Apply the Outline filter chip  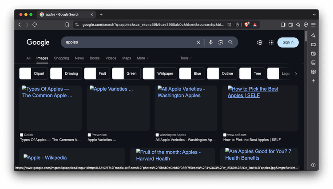222,73
